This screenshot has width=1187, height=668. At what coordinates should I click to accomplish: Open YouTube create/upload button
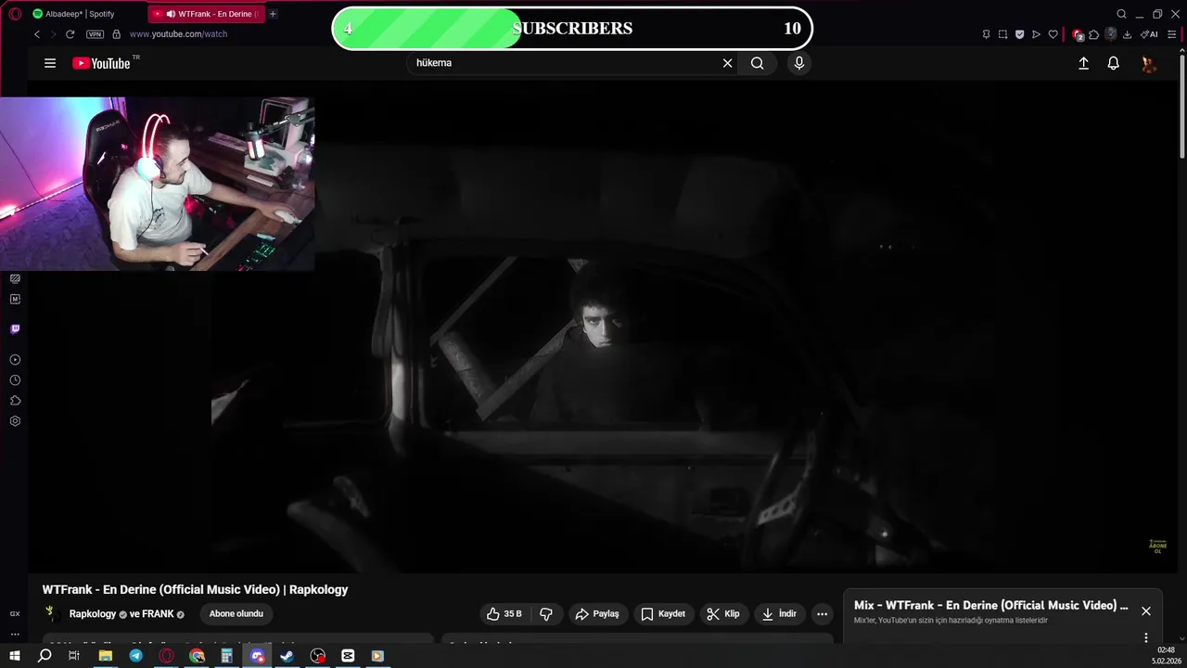(1083, 63)
